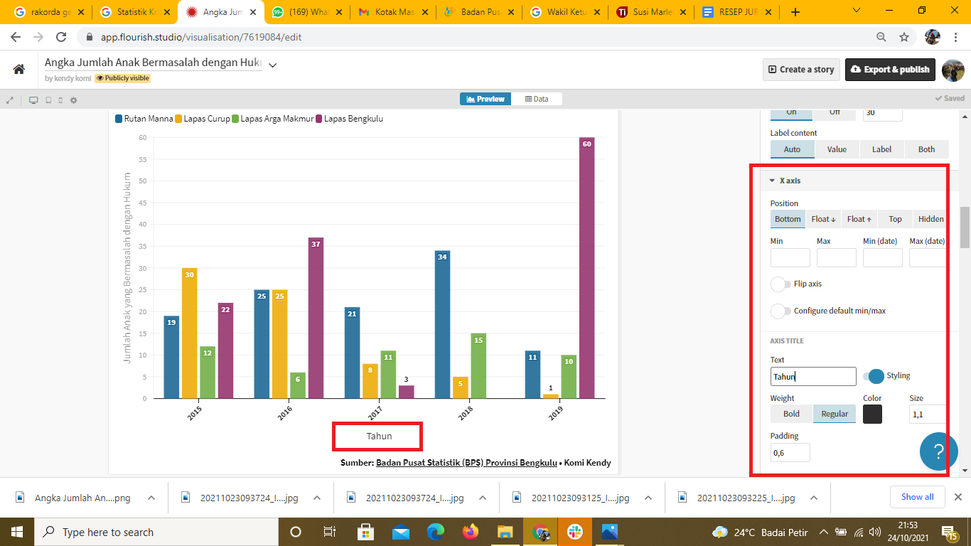Switch to tablet preview size icon

48,100
